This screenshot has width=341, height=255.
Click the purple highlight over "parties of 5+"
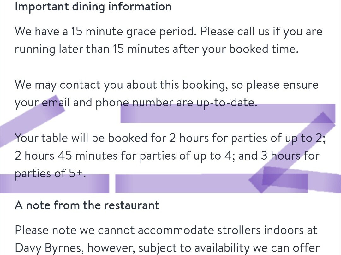tap(54, 183)
